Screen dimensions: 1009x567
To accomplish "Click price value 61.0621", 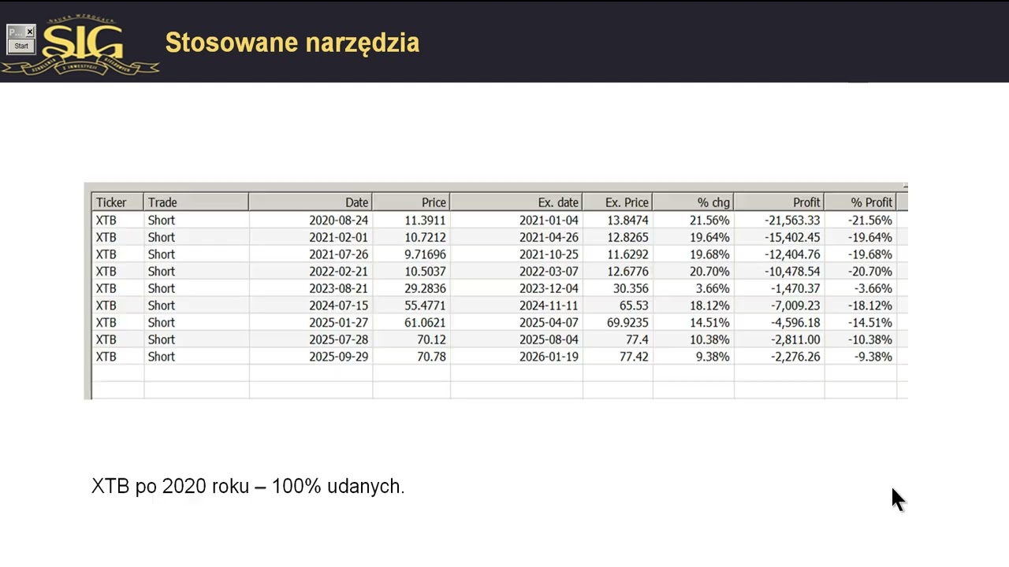I will 425,323.
